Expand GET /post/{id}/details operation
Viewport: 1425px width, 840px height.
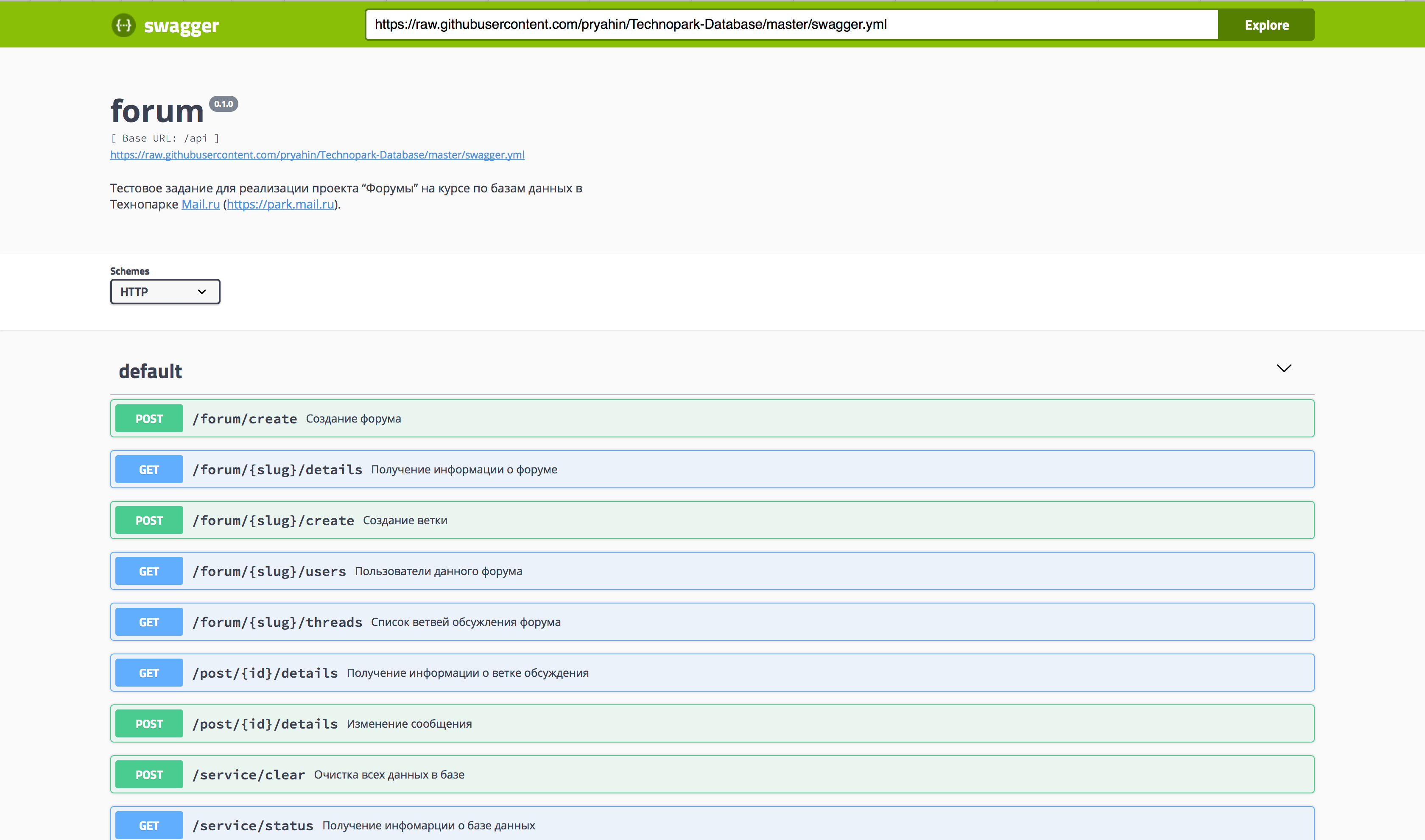pyautogui.click(x=712, y=673)
